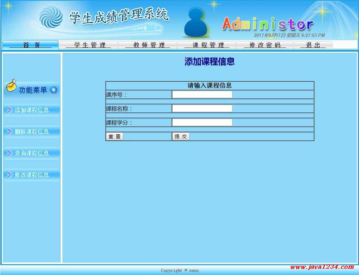Open the 查询课程信息 sidebar link
The height and width of the screenshot is (275, 359).
click(31, 153)
